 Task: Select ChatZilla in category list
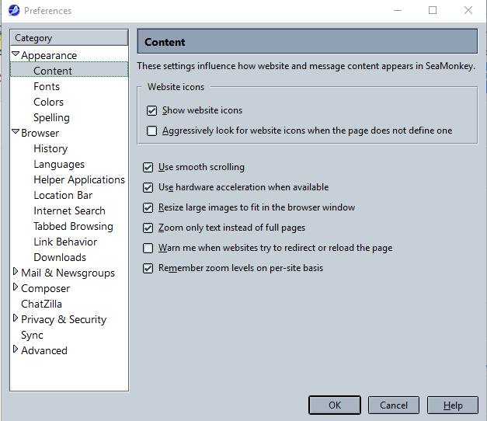click(x=41, y=304)
